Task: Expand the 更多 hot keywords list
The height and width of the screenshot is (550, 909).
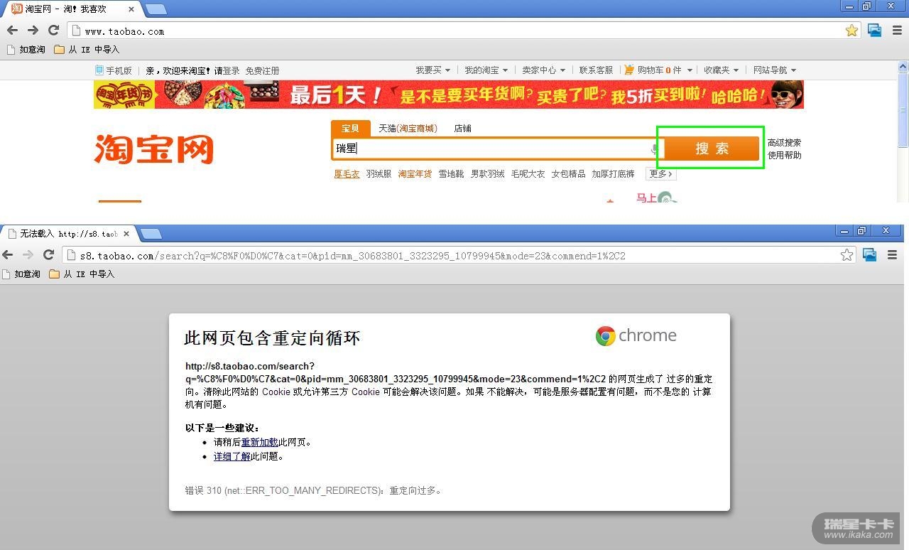Action: pyautogui.click(x=660, y=174)
